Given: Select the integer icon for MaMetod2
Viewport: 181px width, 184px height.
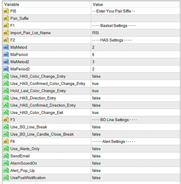Looking at the screenshot, I should click(x=6, y=62).
